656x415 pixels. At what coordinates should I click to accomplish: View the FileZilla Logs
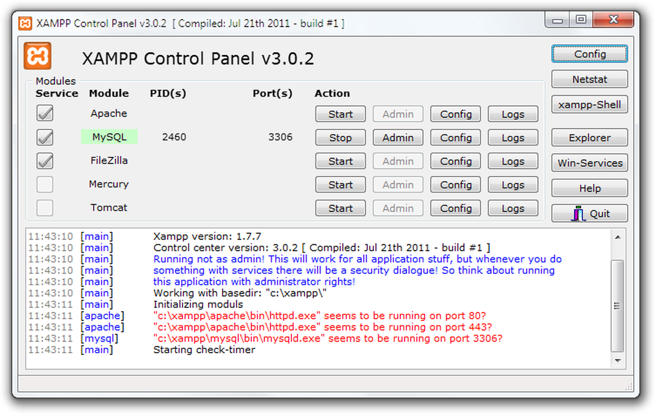(x=512, y=161)
